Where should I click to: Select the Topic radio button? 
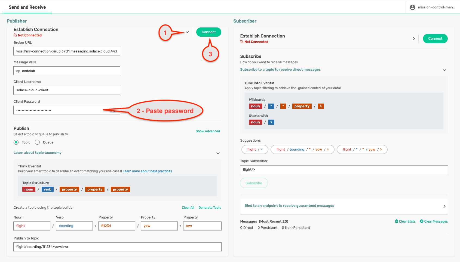pyautogui.click(x=16, y=142)
